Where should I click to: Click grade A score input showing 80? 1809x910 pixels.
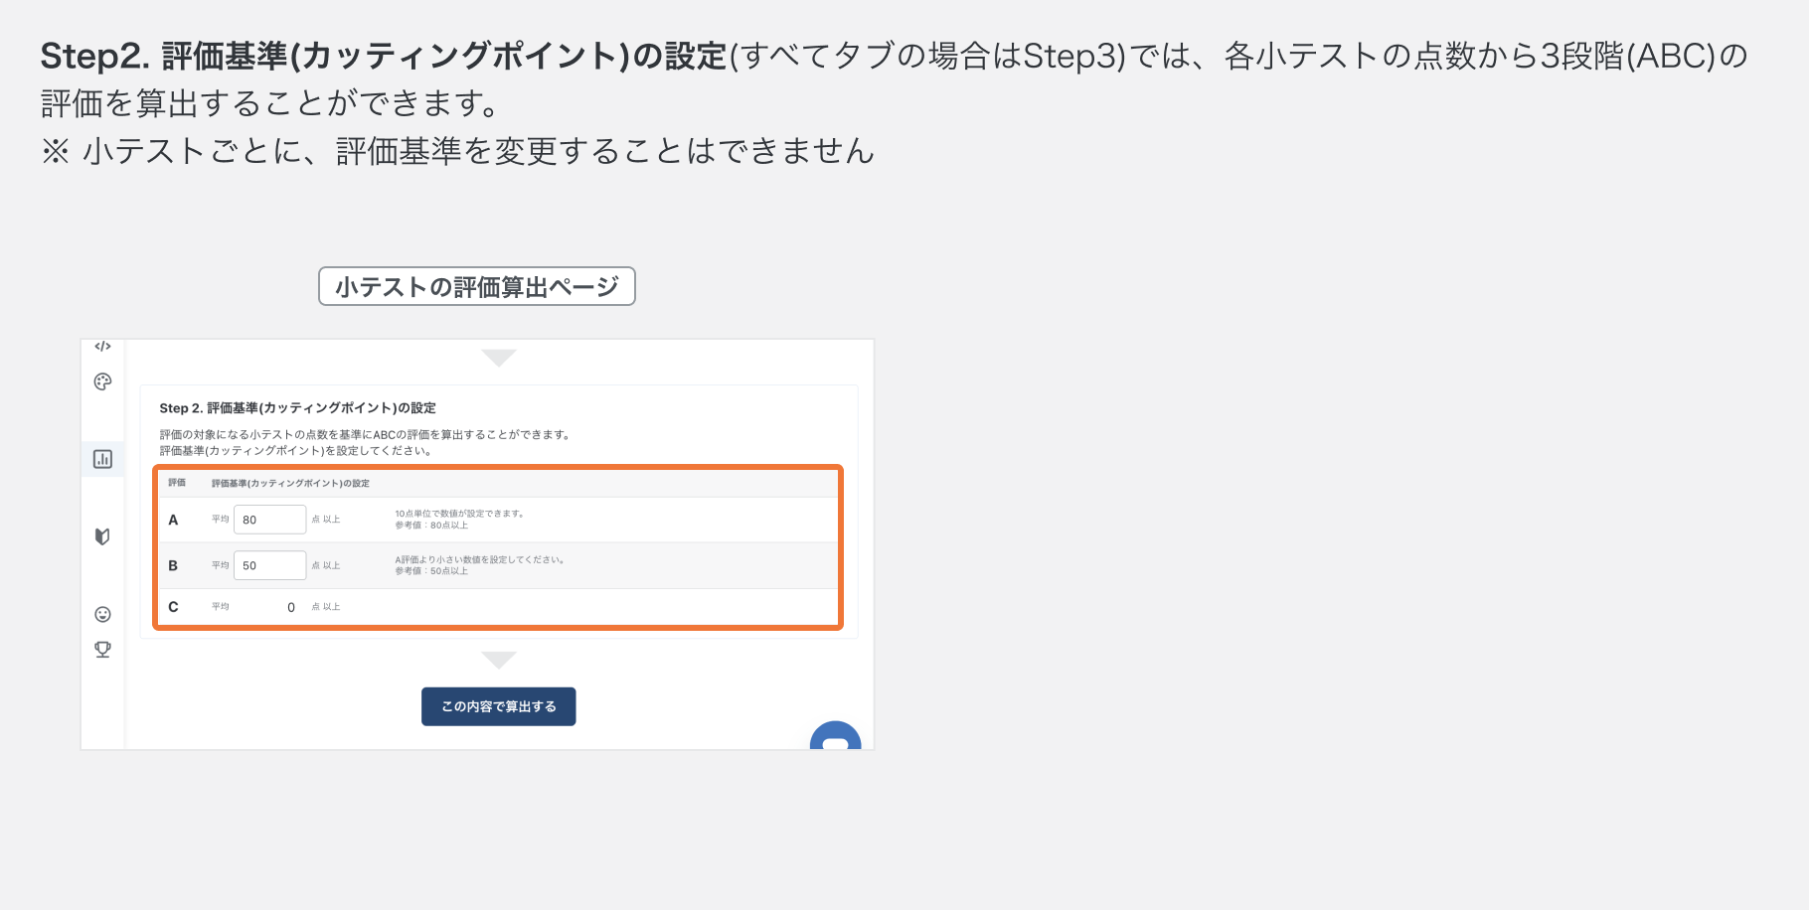pos(269,519)
